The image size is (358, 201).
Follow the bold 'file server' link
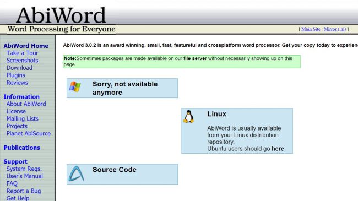[195, 58]
